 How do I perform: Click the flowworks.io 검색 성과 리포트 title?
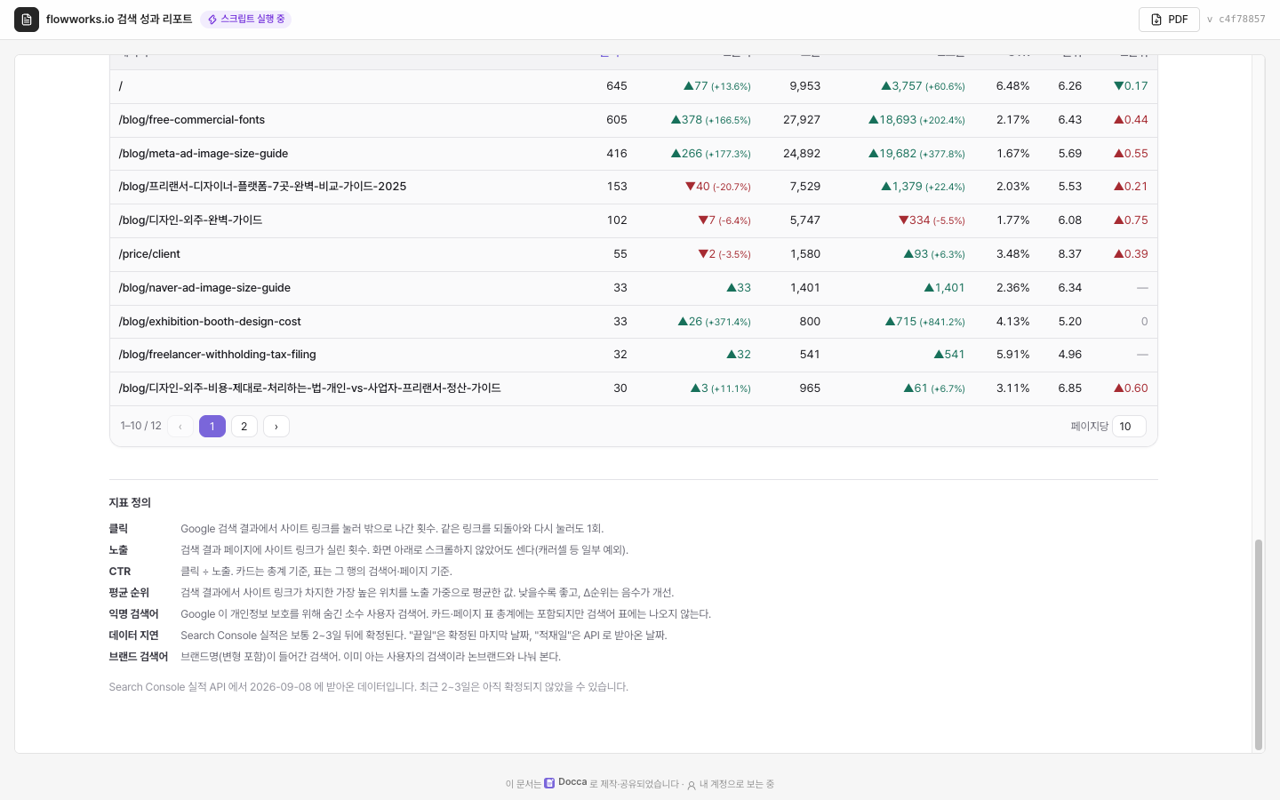coord(119,20)
